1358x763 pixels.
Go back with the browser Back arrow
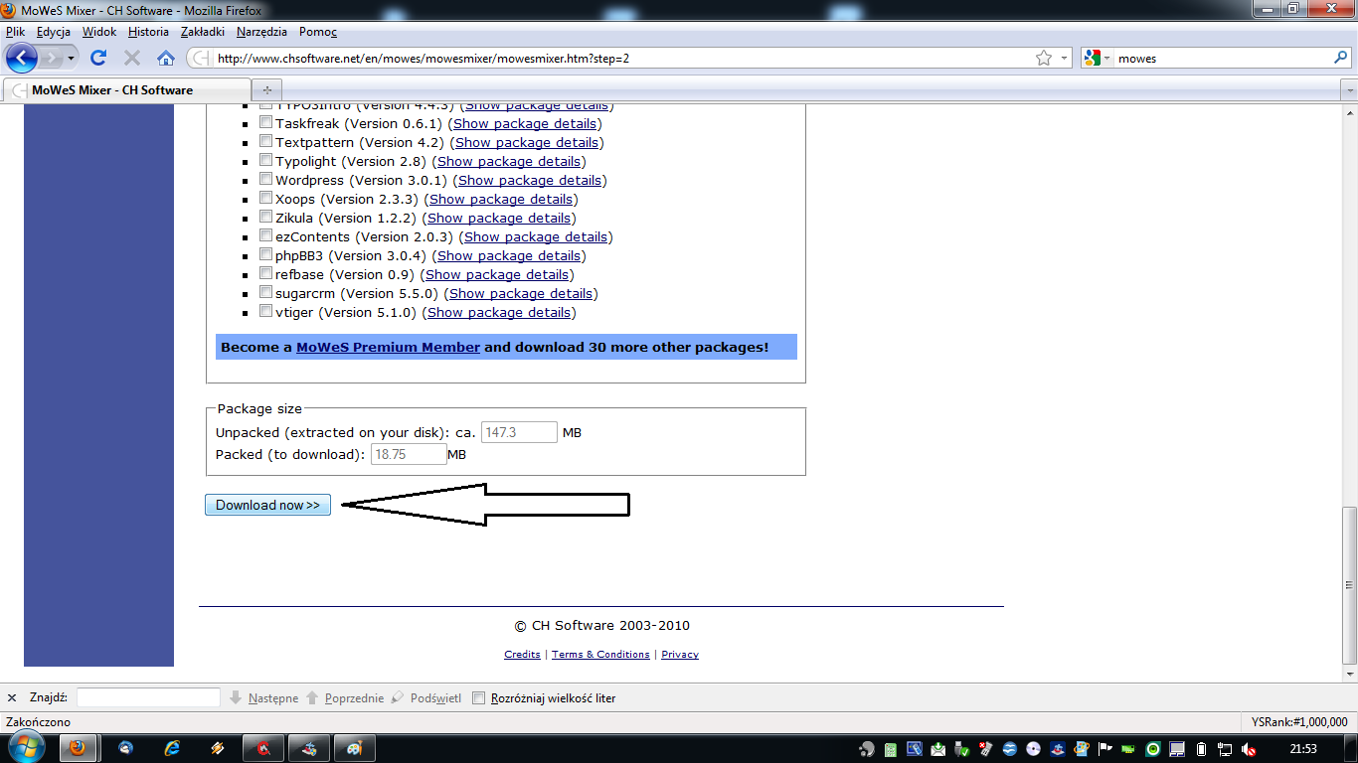click(x=22, y=58)
